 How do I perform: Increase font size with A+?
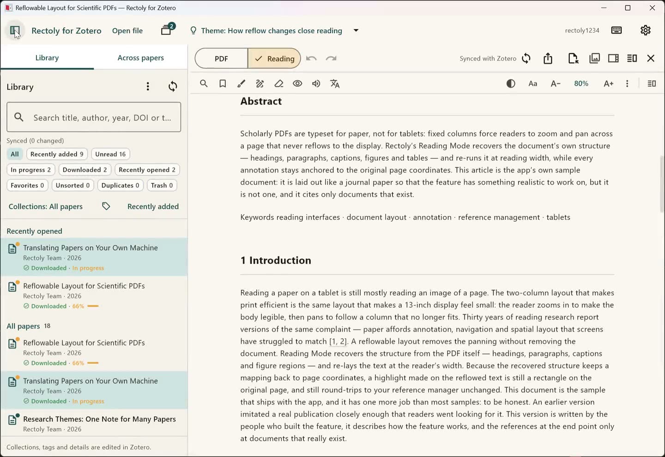[609, 84]
